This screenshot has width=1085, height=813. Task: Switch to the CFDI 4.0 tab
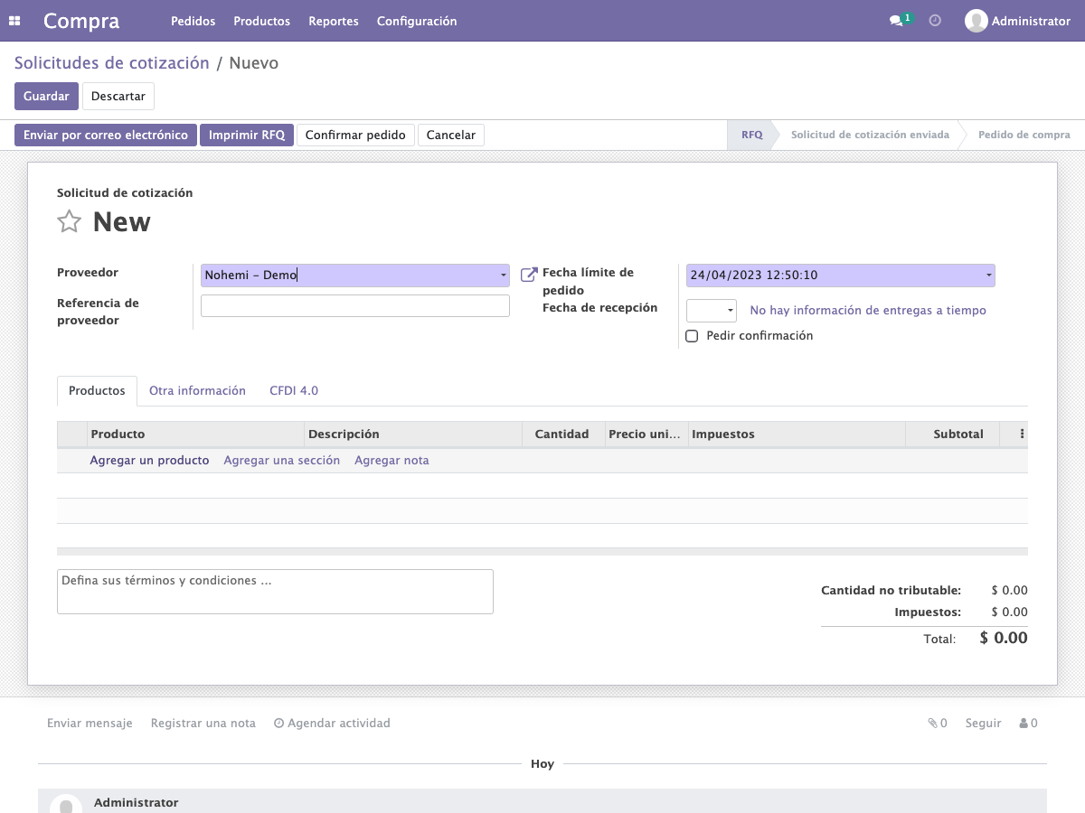[294, 391]
